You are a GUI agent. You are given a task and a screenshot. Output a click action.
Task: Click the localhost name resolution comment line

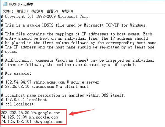63,95
